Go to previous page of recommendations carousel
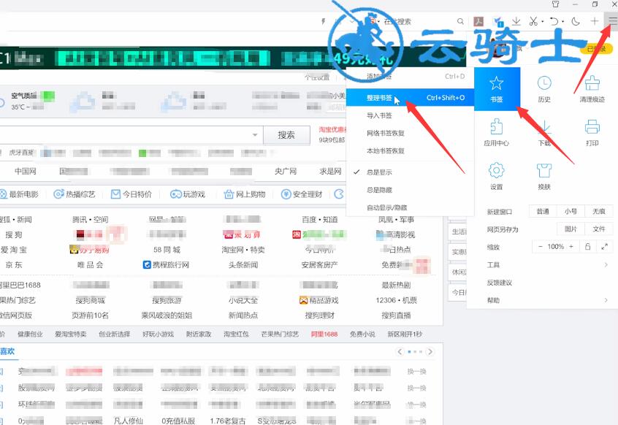 (400, 351)
